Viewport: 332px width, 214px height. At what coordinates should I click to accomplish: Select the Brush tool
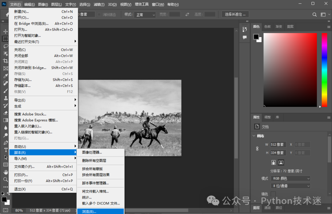(6, 91)
